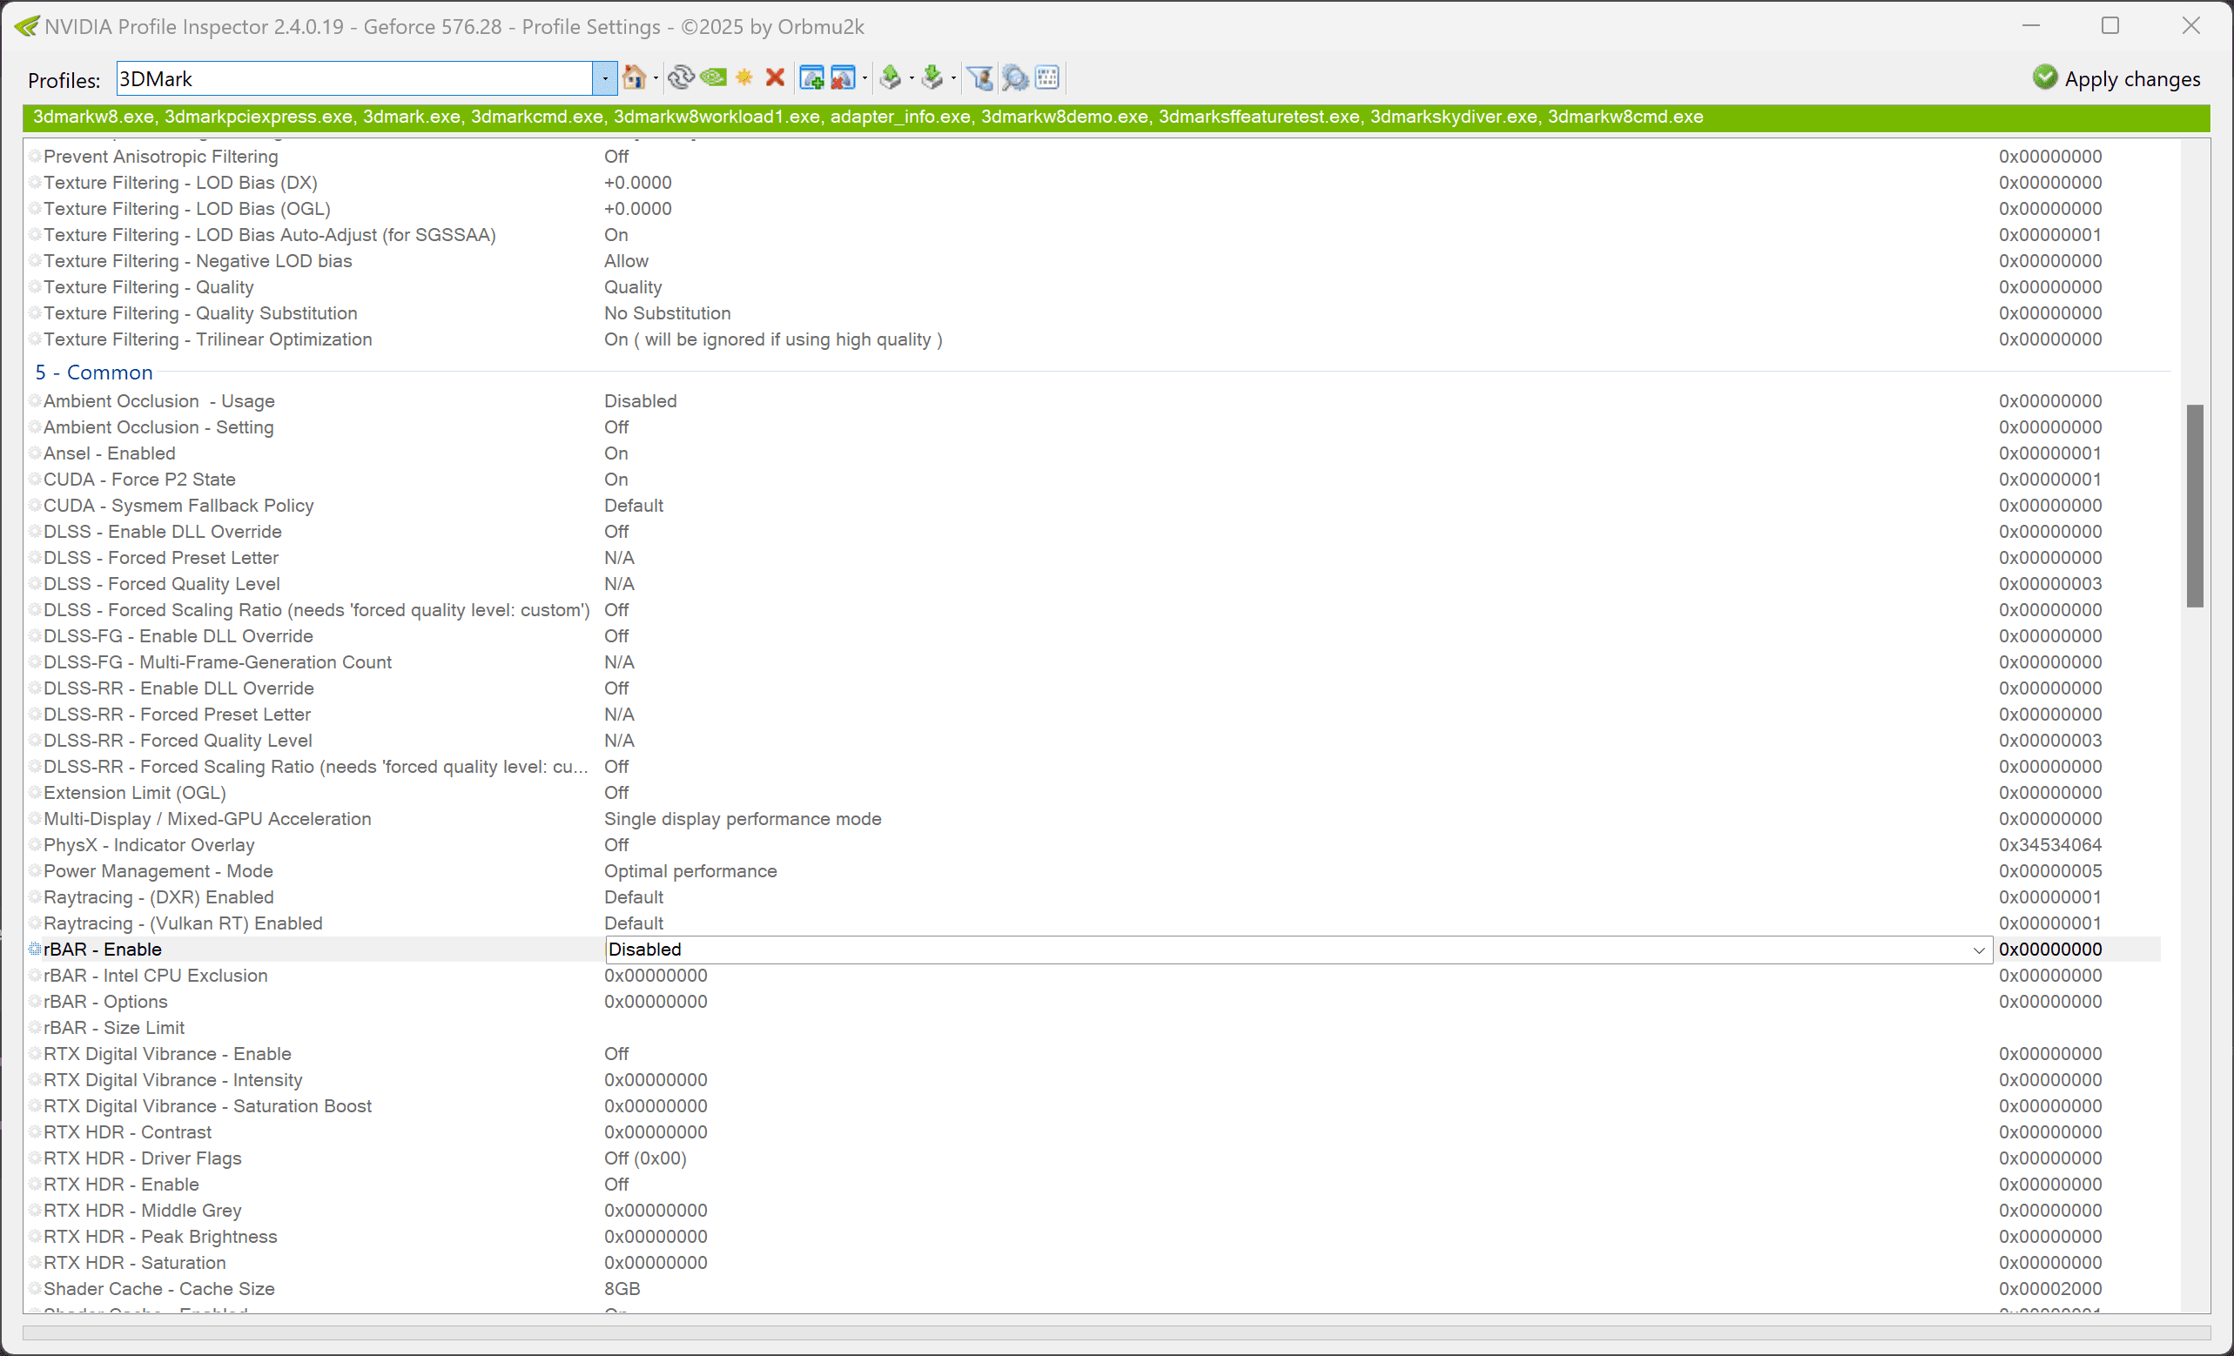The image size is (2234, 1356).
Task: Click the 3DMark profile name field
Action: tap(353, 79)
